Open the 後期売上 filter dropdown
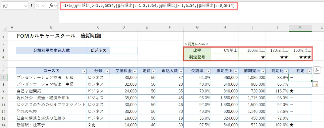The height and width of the screenshot is (128, 324). [x=236, y=71]
